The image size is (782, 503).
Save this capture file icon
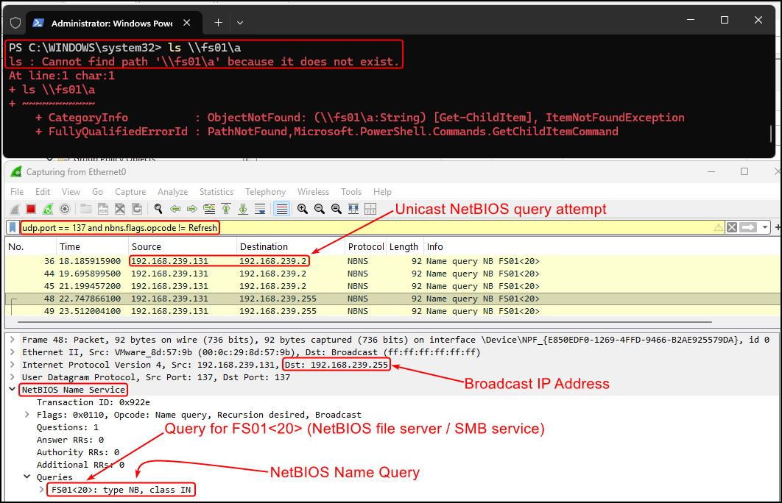point(103,209)
